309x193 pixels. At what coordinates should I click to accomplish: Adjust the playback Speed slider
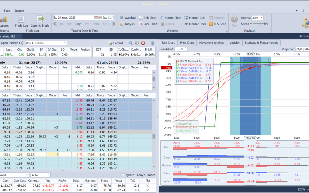[259, 24]
